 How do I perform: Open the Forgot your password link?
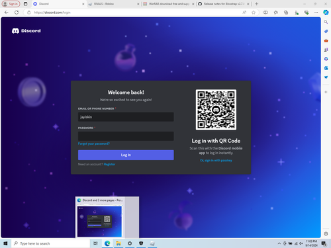coord(94,144)
